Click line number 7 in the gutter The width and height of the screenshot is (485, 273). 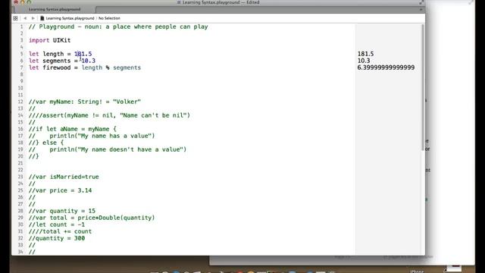click(21, 67)
